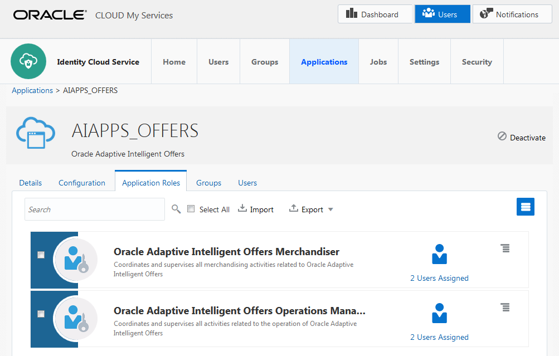Open the Groups application tab
This screenshot has width=559, height=356.
208,183
